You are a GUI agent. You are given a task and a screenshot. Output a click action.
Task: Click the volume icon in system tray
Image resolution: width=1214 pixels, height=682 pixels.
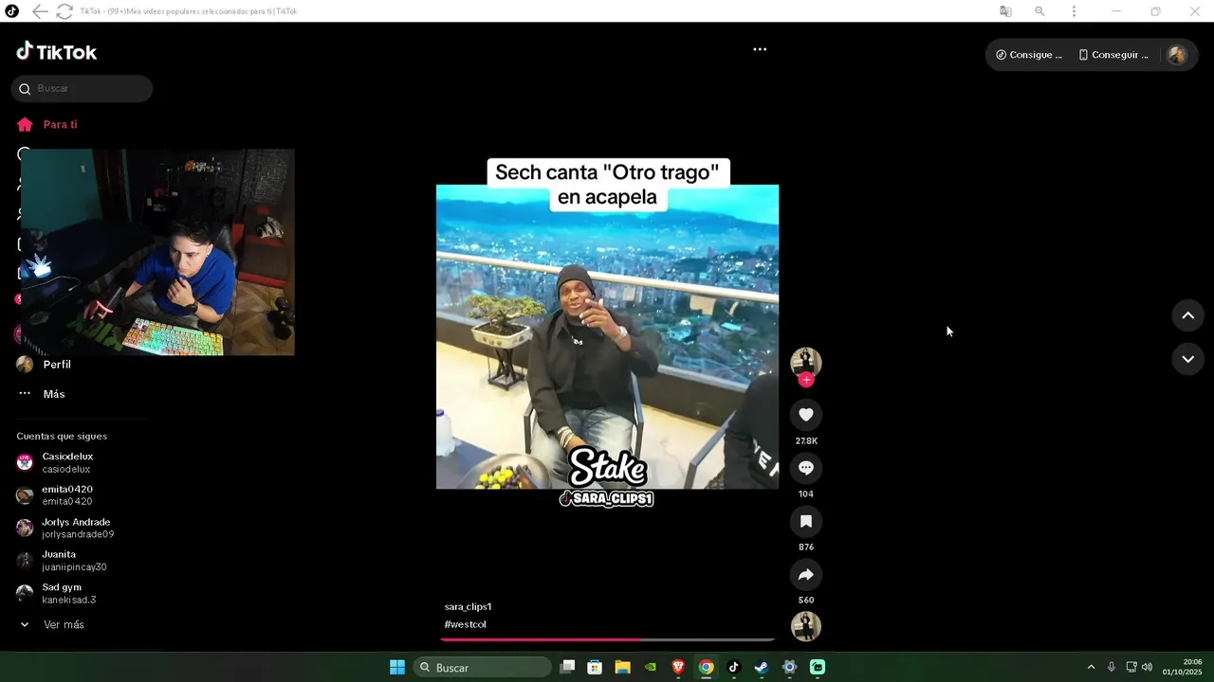tap(1147, 668)
